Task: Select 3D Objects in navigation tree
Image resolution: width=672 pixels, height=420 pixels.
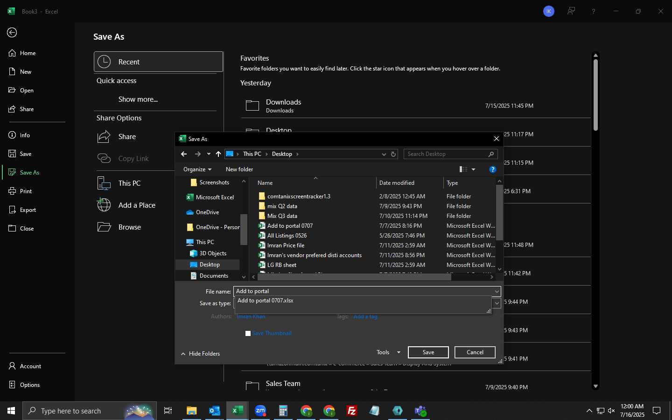Action: coord(208,253)
